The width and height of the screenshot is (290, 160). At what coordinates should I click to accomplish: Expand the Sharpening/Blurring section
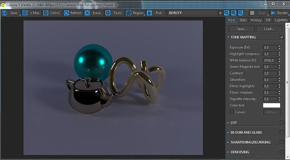click(x=228, y=142)
